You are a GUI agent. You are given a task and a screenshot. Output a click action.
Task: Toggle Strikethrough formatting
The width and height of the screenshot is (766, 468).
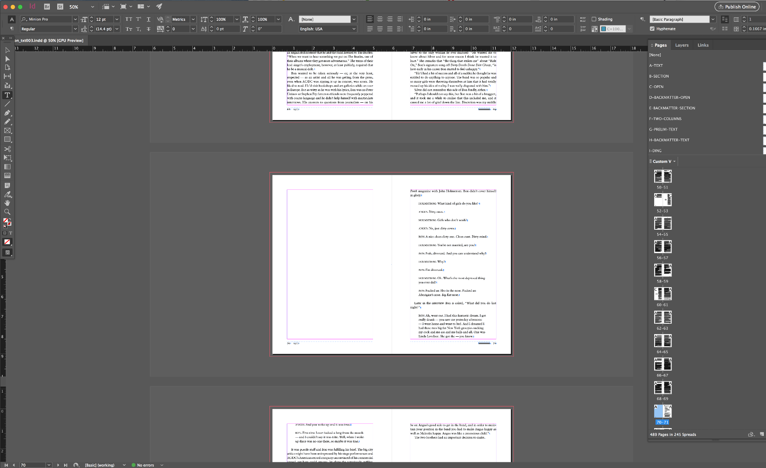[149, 29]
